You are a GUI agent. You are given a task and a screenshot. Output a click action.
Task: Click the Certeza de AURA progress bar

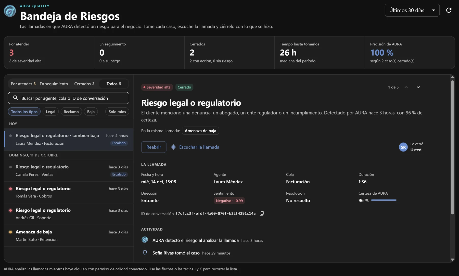[x=384, y=200]
